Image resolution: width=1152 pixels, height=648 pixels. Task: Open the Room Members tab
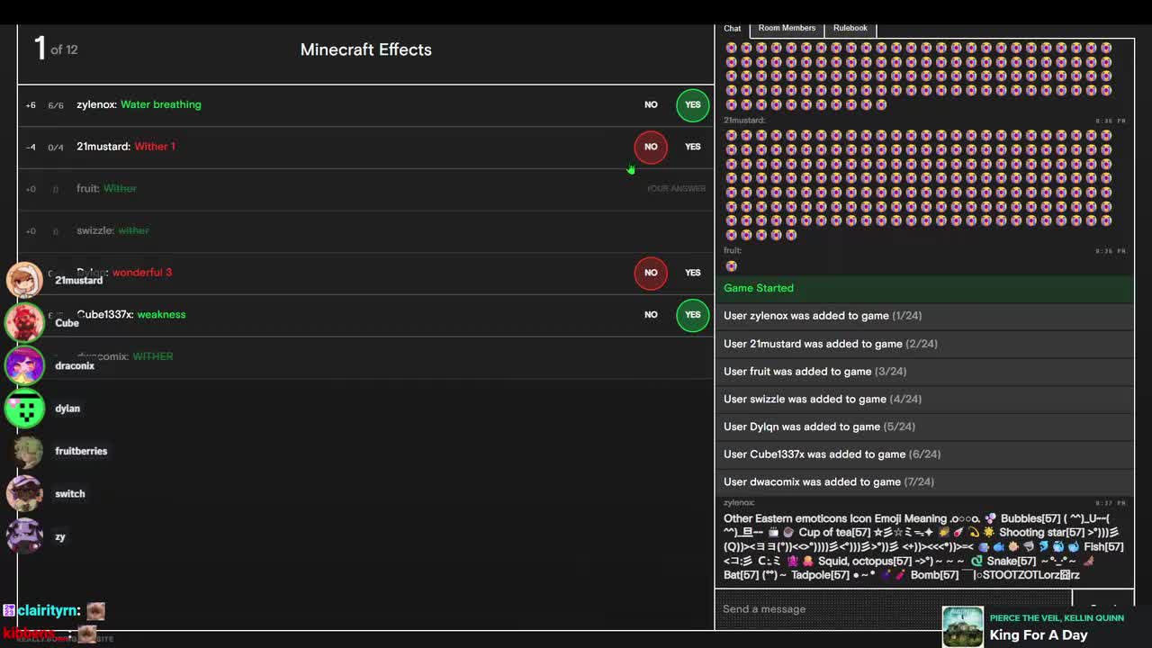tap(787, 28)
